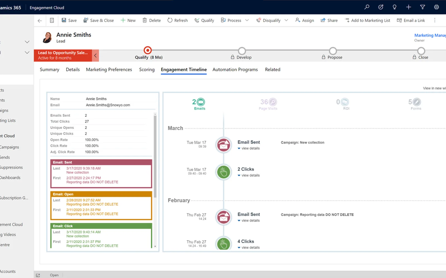Delete this lead
Viewport: 446px width, 278px height.
(152, 20)
